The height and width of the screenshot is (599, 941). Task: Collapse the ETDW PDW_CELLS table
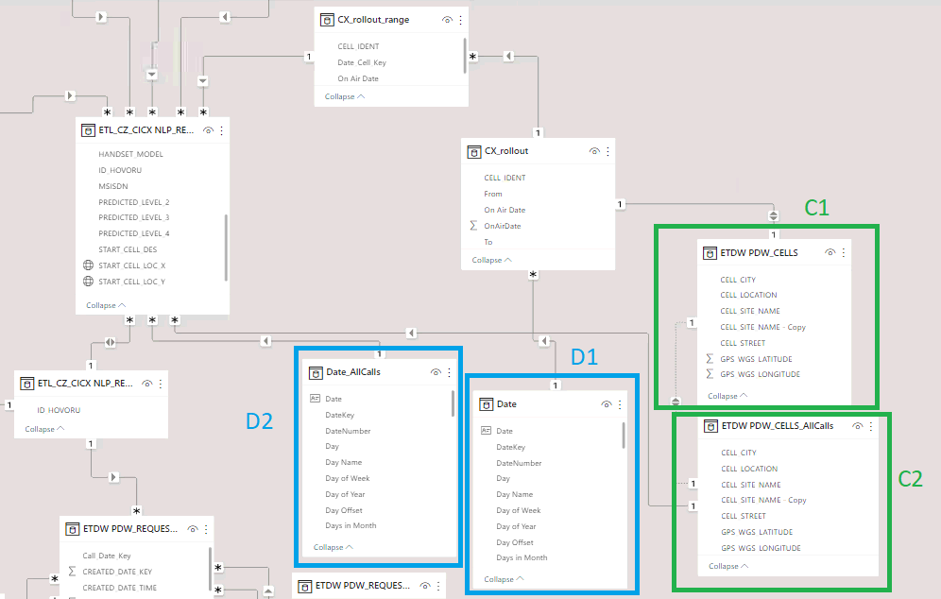tap(727, 396)
